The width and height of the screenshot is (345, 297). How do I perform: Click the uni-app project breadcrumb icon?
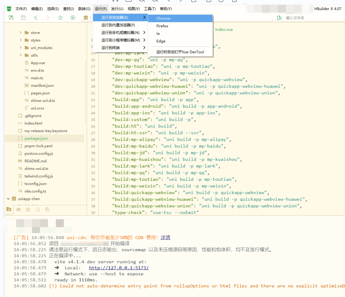click(x=86, y=18)
